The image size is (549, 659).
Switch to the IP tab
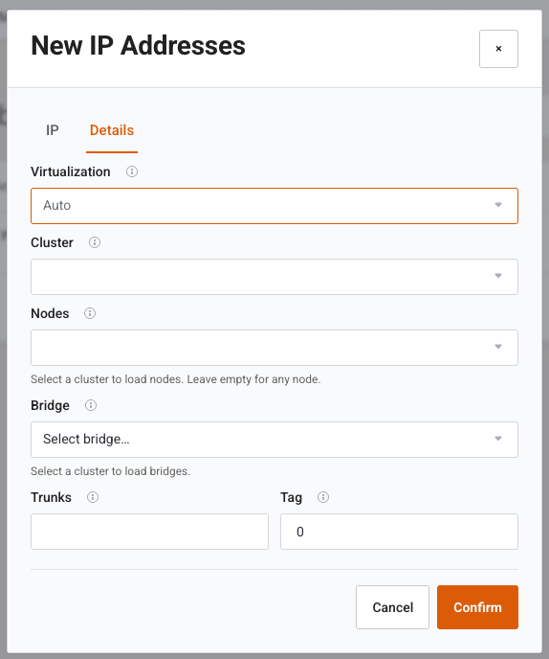coord(53,130)
